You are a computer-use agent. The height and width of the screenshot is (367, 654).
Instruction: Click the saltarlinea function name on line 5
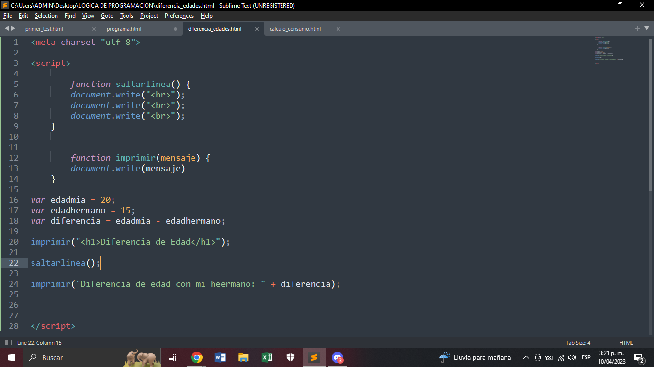coord(143,84)
